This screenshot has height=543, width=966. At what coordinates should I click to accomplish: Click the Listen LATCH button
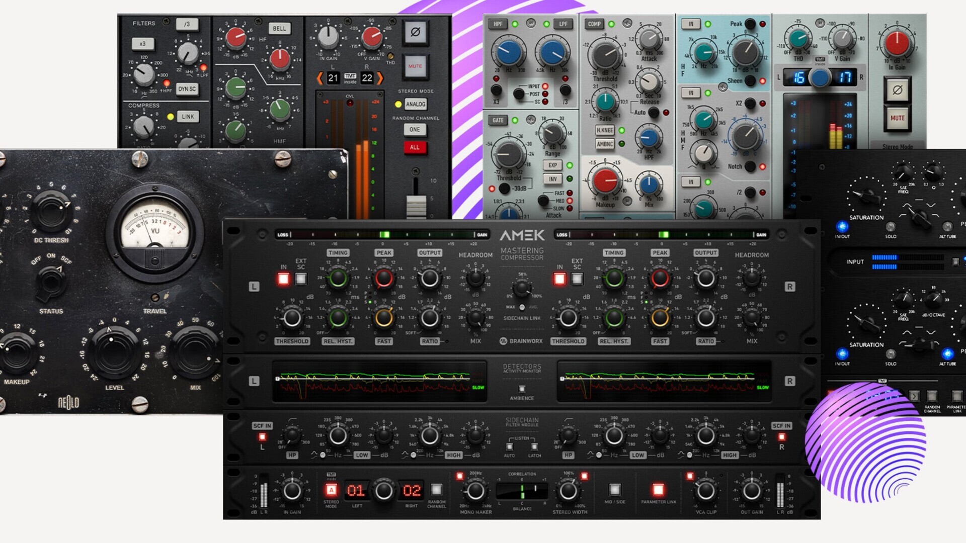coord(534,446)
